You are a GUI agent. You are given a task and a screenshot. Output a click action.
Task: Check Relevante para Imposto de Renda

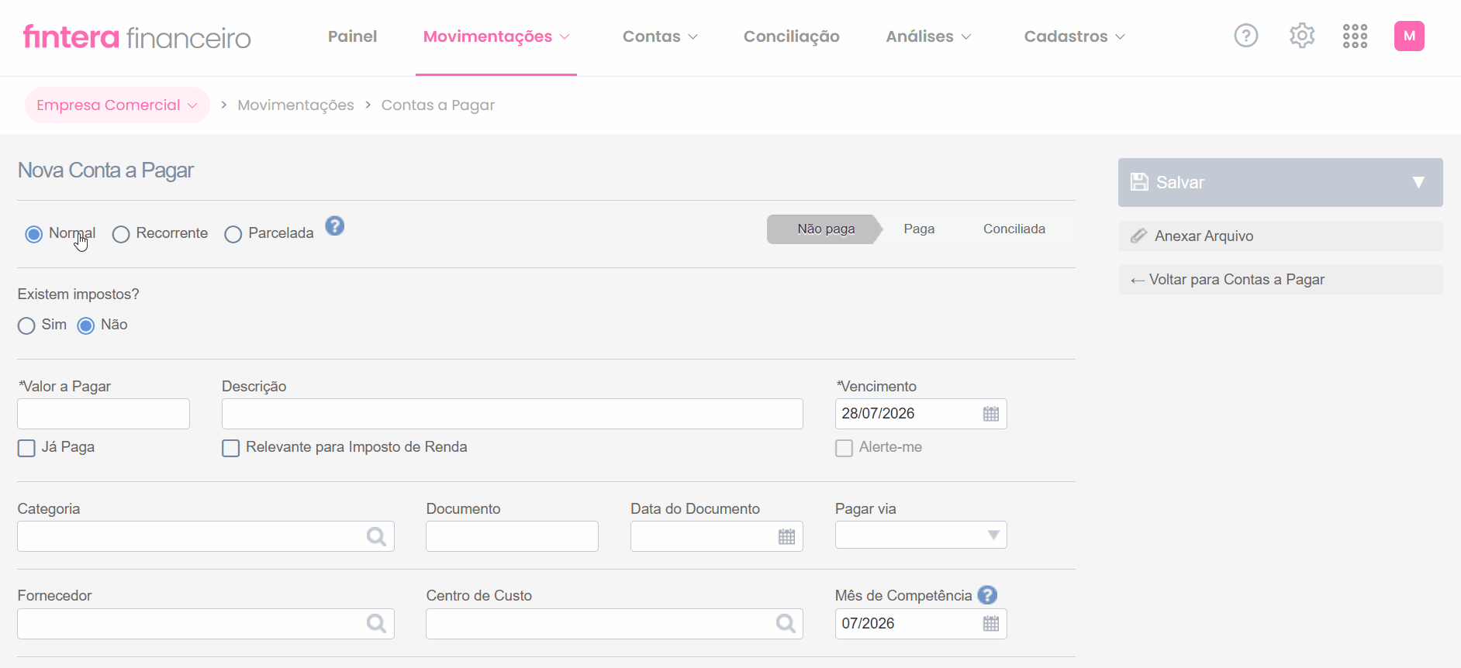[x=231, y=448]
